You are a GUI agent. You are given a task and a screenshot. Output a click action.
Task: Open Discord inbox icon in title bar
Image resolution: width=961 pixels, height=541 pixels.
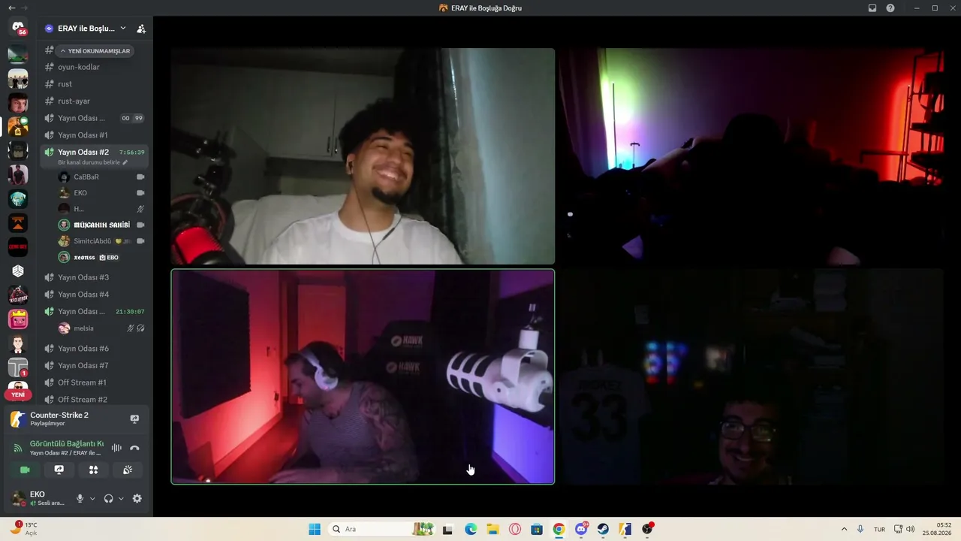[872, 8]
